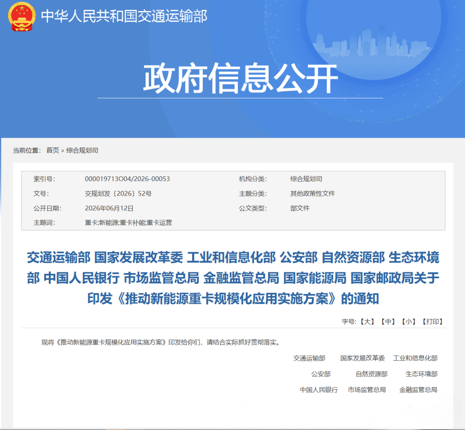Click the 主题分类 label
465x430 pixels.
253,193
